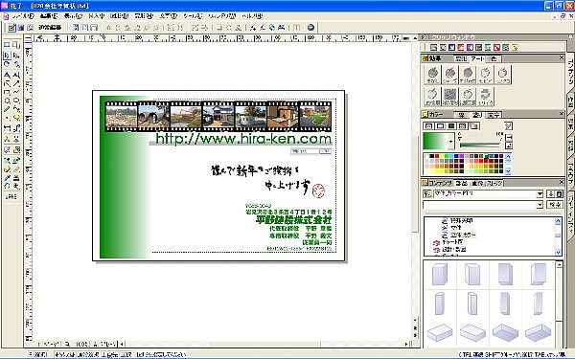Toggle the checkmark button in color panel
This screenshot has width=575, height=359.
[508, 125]
